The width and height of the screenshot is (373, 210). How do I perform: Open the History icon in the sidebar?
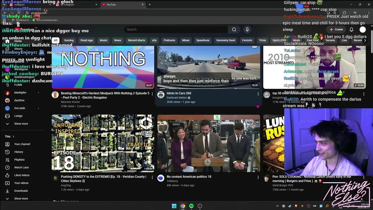[8, 152]
